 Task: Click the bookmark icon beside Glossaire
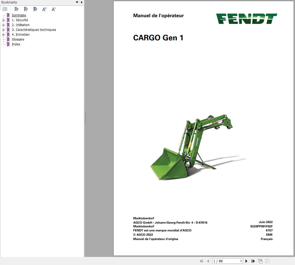point(8,40)
